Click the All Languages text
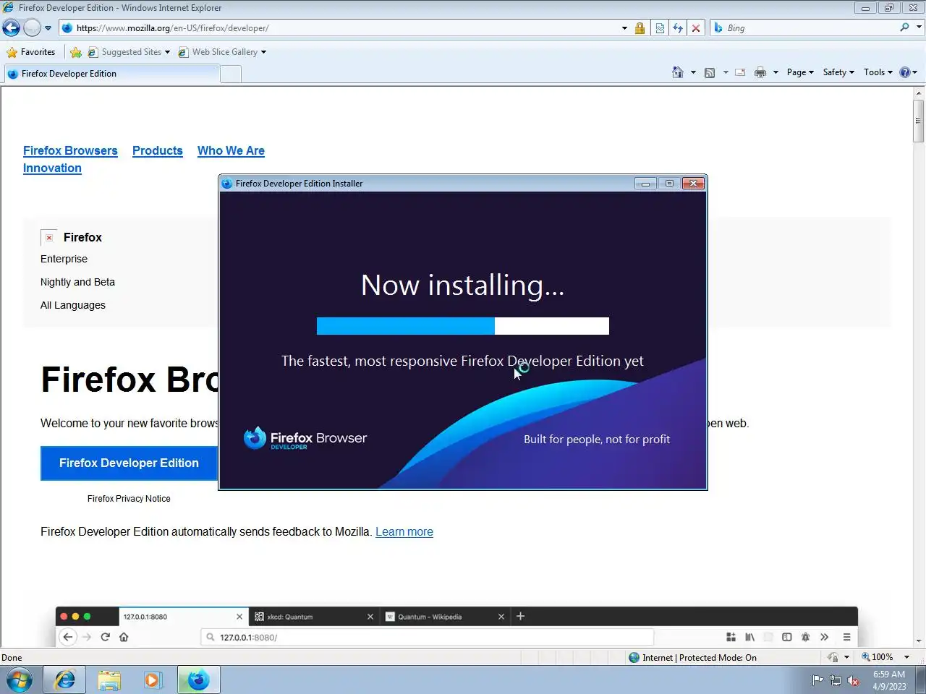 coord(73,305)
